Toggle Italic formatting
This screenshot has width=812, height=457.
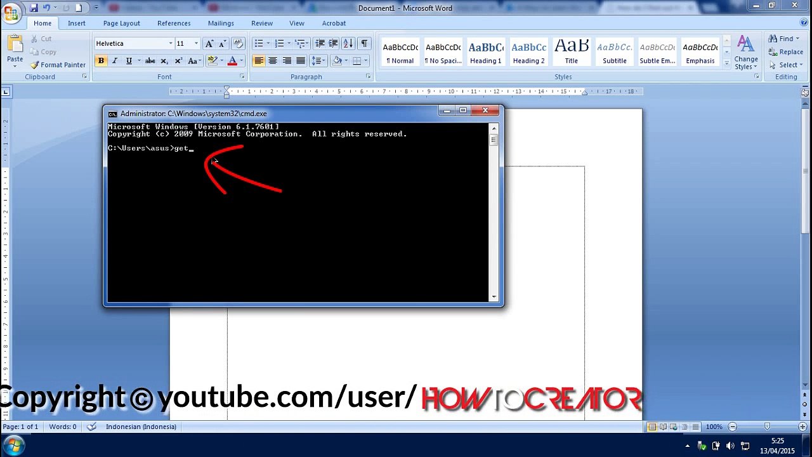pos(115,61)
